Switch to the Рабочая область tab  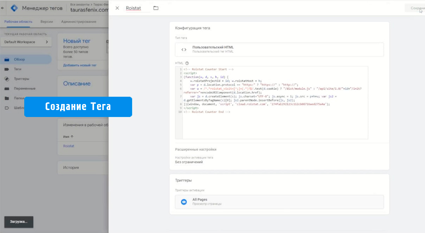[x=18, y=22]
